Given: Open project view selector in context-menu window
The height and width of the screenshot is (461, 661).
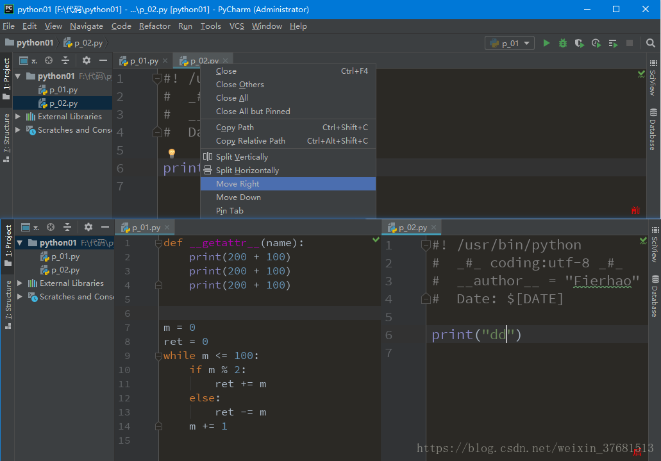Looking at the screenshot, I should coord(28,61).
